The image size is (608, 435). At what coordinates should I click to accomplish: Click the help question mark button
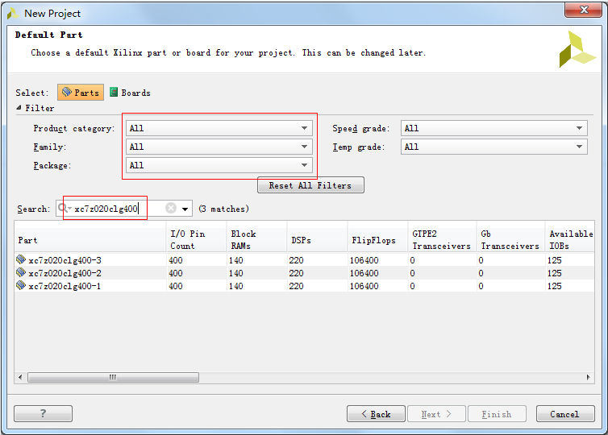[x=43, y=414]
